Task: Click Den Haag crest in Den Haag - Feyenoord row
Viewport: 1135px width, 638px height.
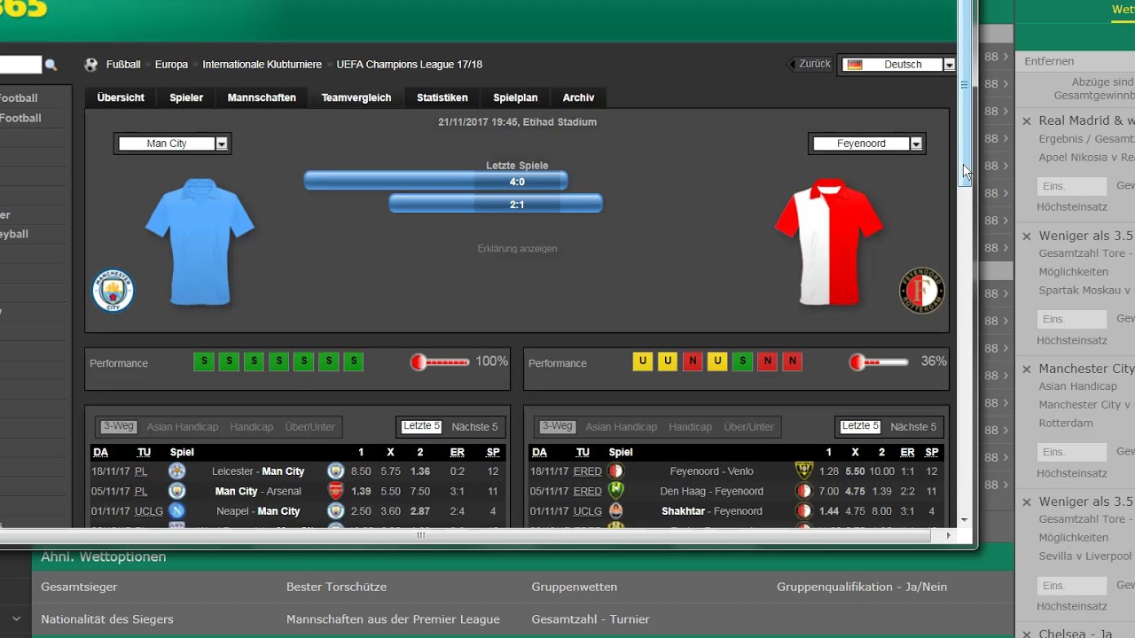Action: (615, 491)
